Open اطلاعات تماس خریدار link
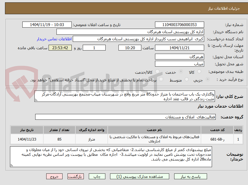This screenshot has width=248, height=185. pos(54,39)
